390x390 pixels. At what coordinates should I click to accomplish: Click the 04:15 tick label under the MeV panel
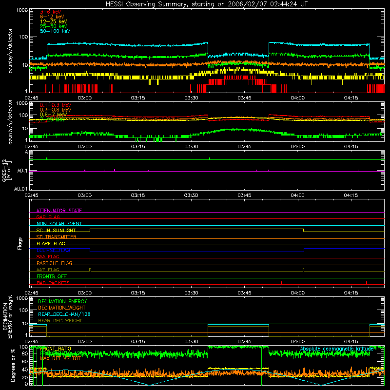(x=351, y=147)
